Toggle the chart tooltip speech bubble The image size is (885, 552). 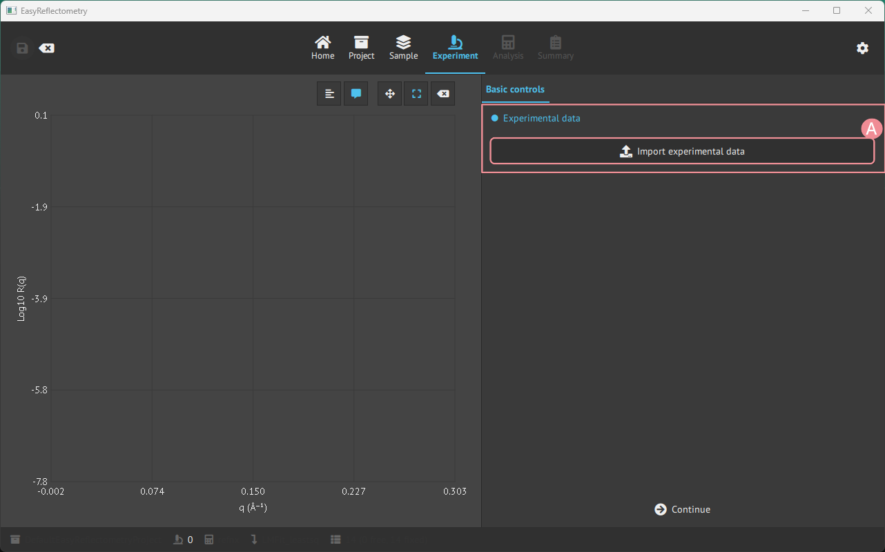coord(356,94)
